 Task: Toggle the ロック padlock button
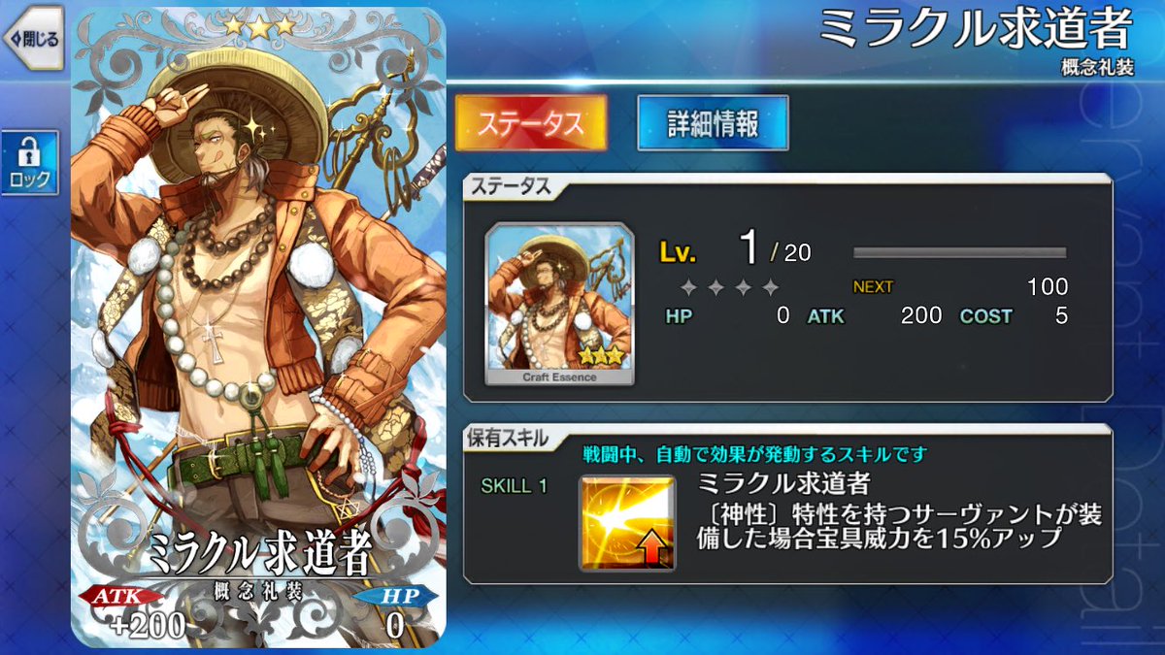pos(29,161)
